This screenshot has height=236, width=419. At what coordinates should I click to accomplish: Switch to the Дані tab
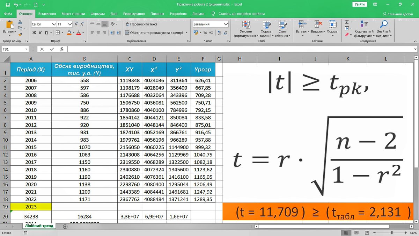point(114,14)
